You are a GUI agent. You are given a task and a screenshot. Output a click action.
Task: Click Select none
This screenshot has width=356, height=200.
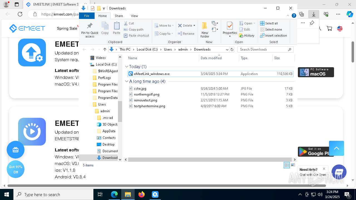[x=271, y=29]
